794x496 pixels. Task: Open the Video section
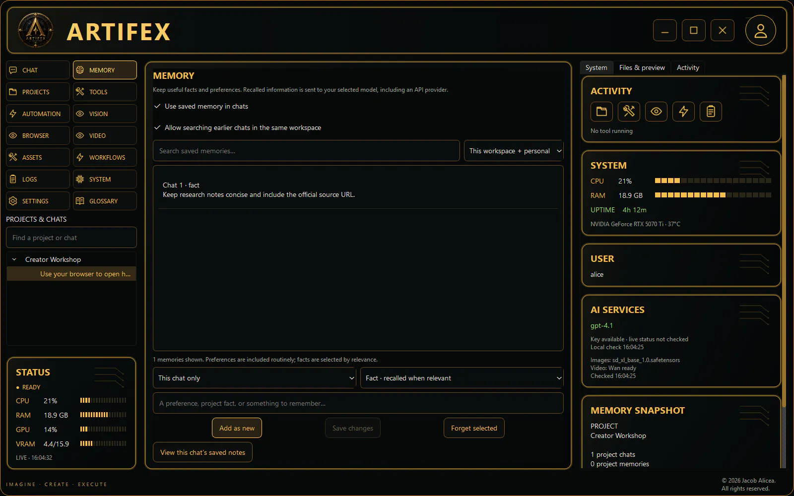tap(105, 135)
